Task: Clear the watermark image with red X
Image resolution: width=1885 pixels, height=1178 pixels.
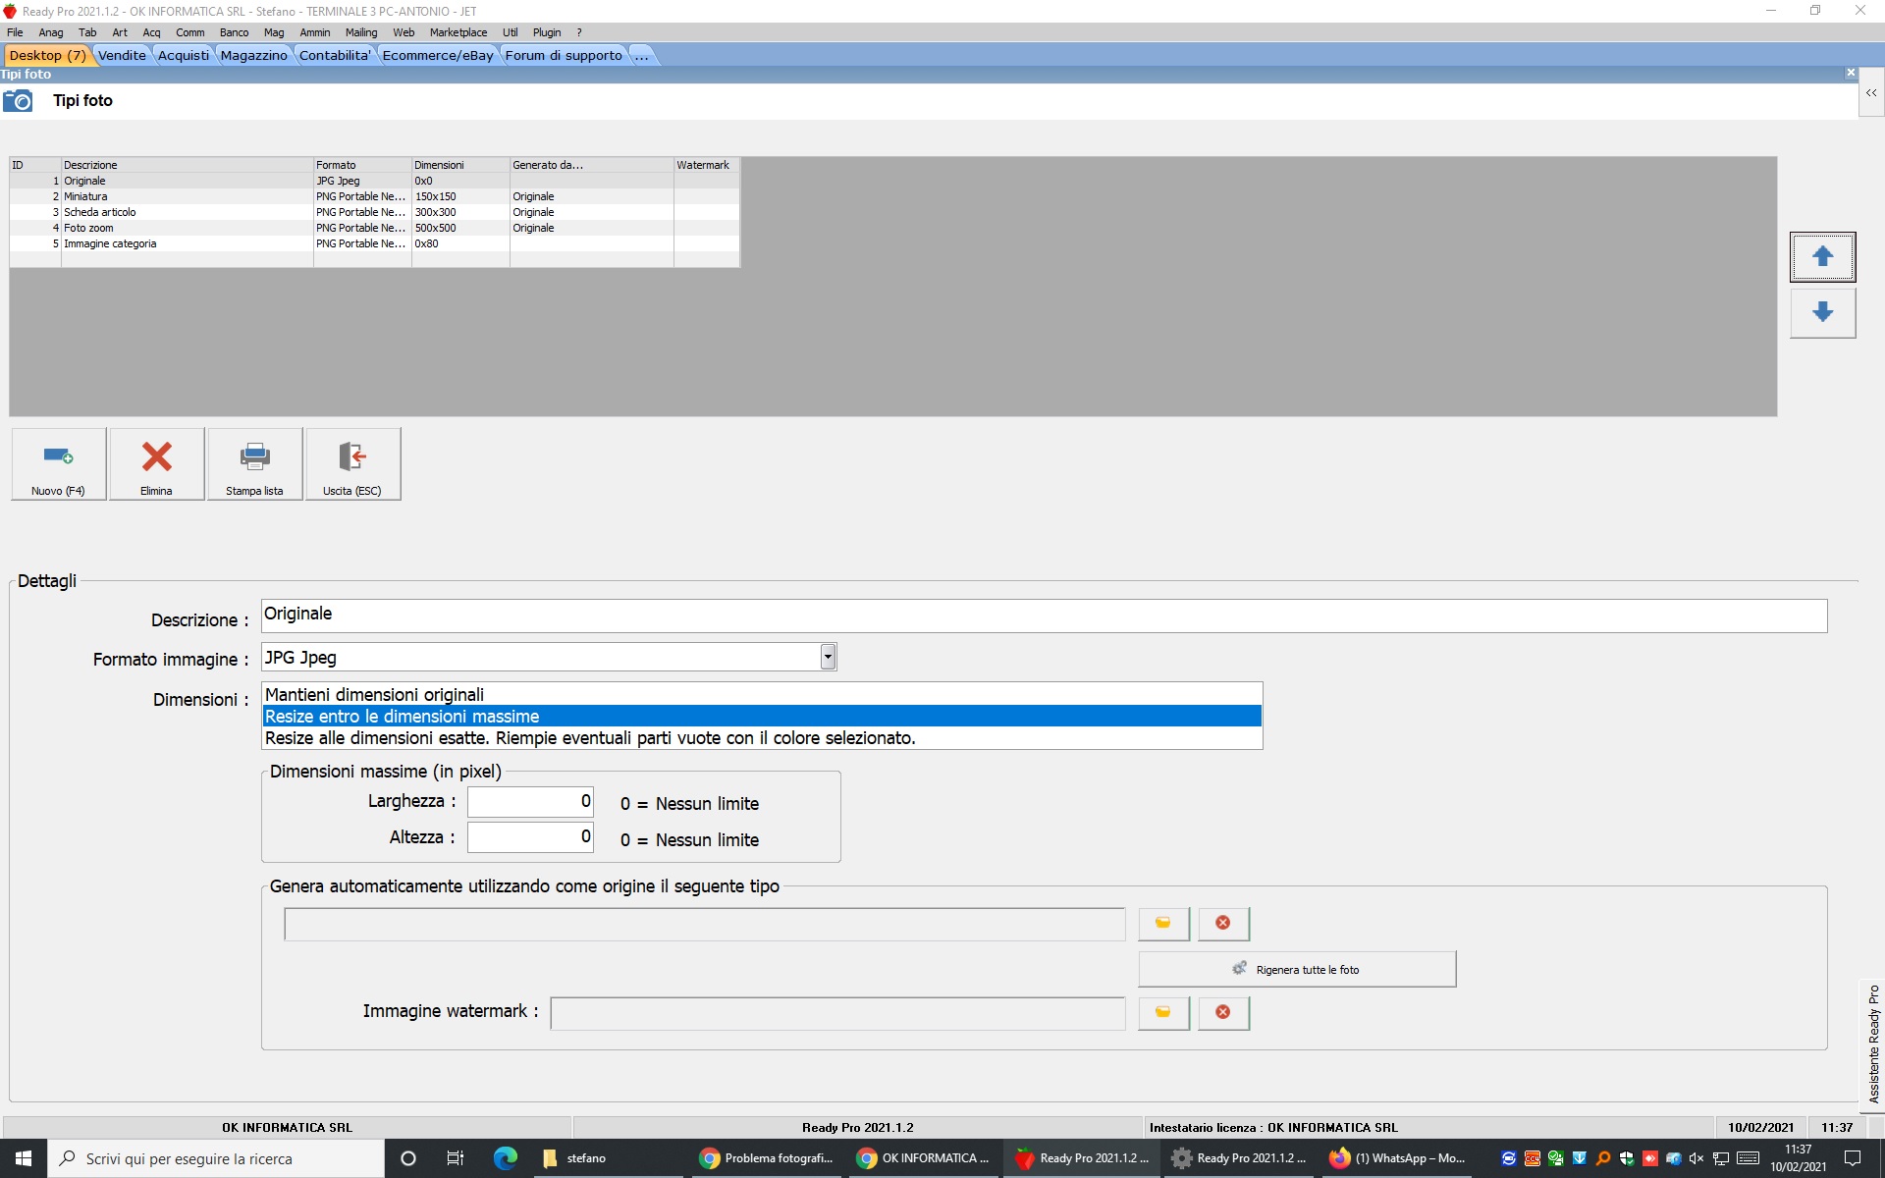Action: point(1223,1012)
